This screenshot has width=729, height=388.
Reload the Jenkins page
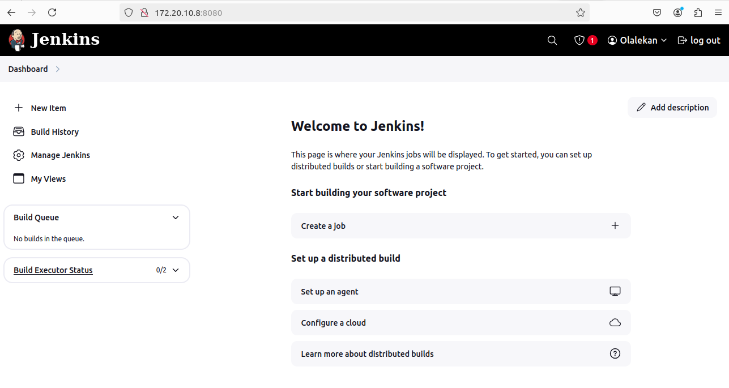pos(52,12)
